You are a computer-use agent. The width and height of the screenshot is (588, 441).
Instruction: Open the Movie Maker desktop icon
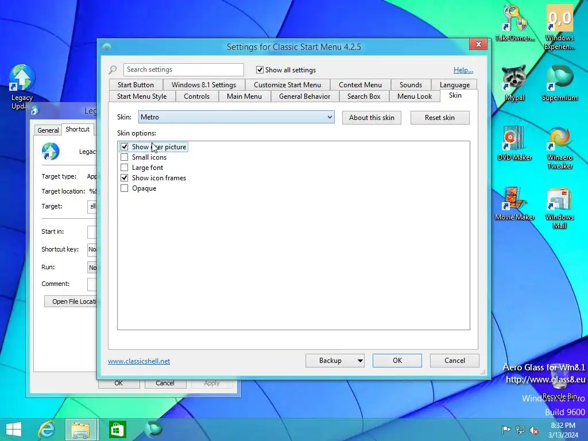(x=514, y=203)
